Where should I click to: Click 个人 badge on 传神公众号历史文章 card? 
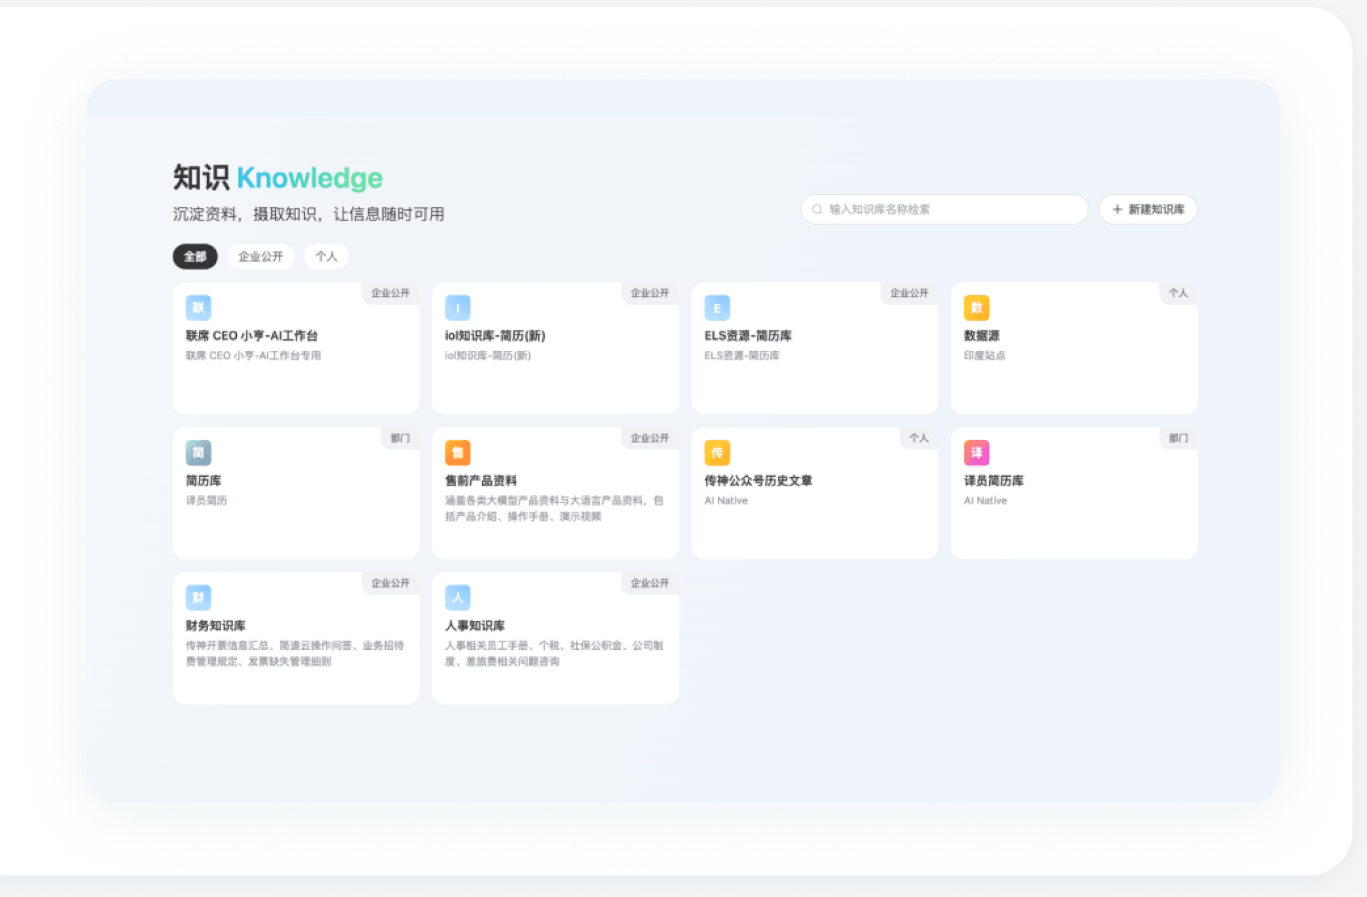tap(919, 438)
